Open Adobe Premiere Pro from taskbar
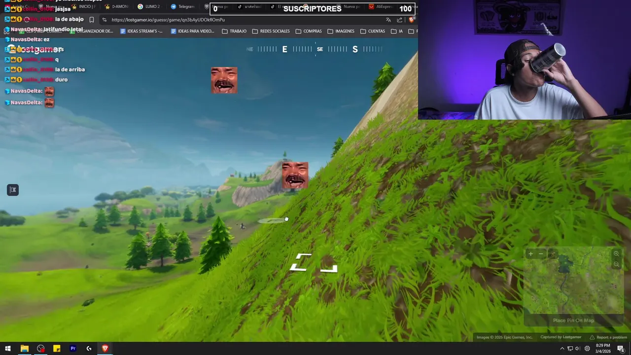Screen dimensions: 631x355 point(73,349)
